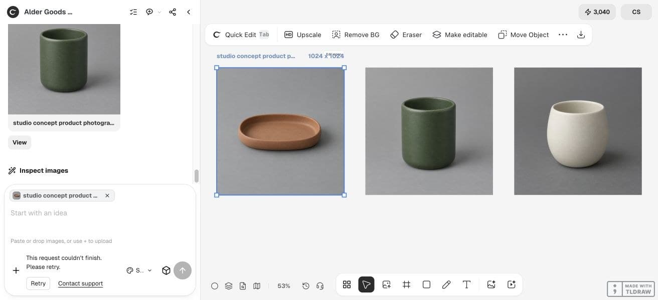
Task: Toggle the minimap icon
Action: [x=257, y=285]
